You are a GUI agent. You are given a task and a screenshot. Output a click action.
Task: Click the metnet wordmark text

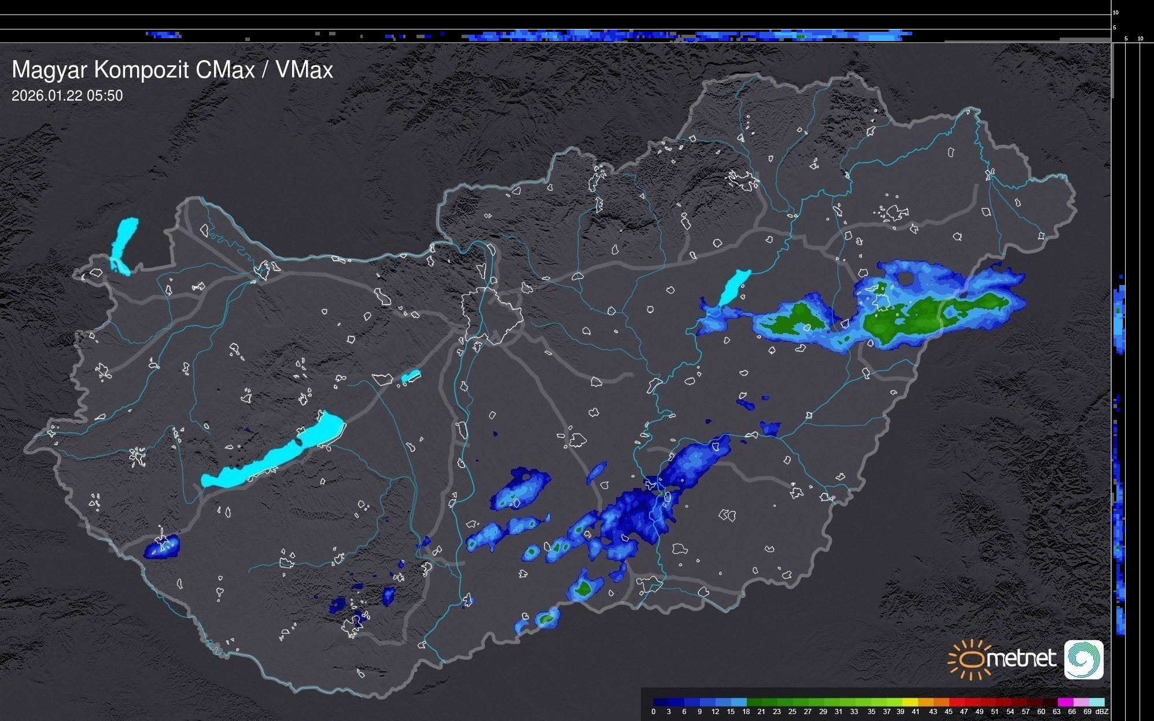pos(1021,659)
